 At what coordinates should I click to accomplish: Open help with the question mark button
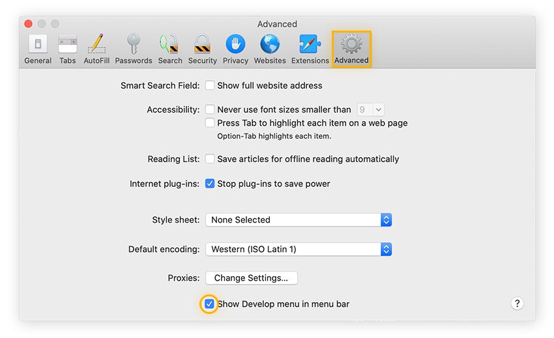(x=517, y=303)
